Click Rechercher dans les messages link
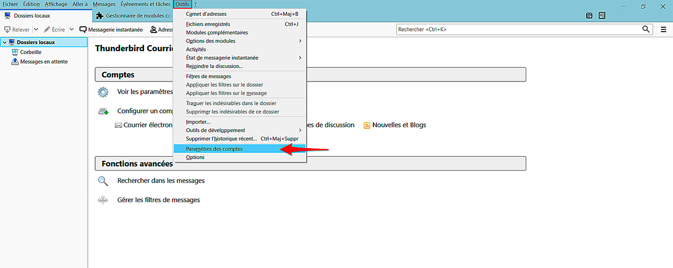This screenshot has height=268, width=673. [161, 181]
